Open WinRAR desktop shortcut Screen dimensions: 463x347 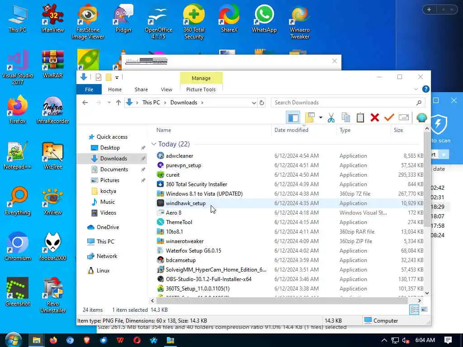pos(52,64)
